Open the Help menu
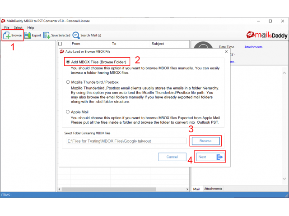 click(31, 27)
